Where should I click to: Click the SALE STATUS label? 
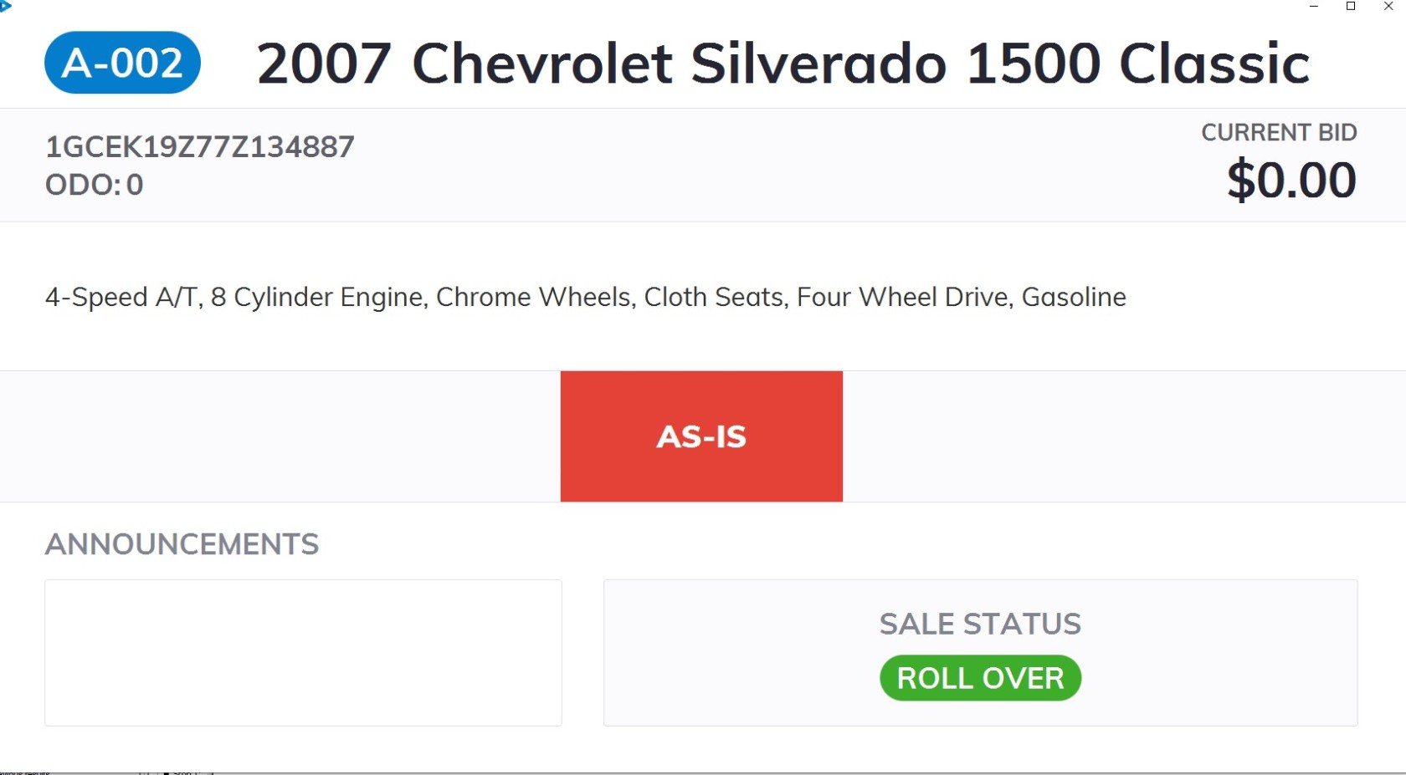[980, 624]
